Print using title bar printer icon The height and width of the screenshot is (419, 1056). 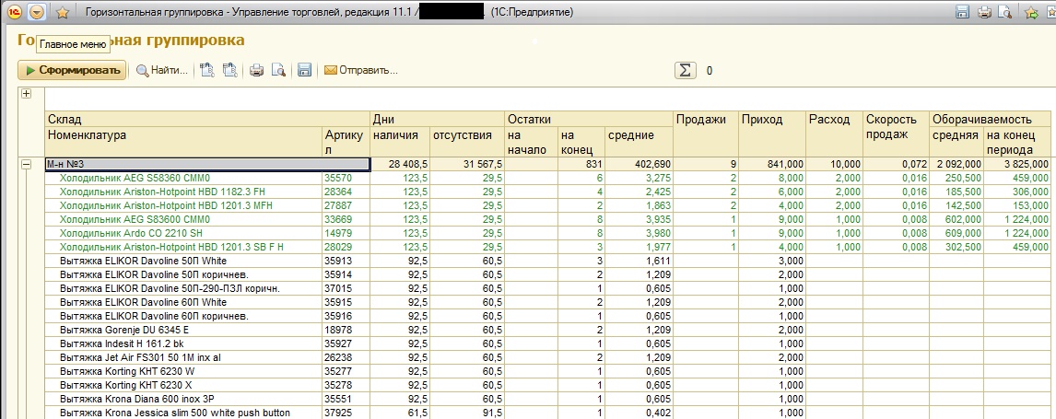[984, 12]
